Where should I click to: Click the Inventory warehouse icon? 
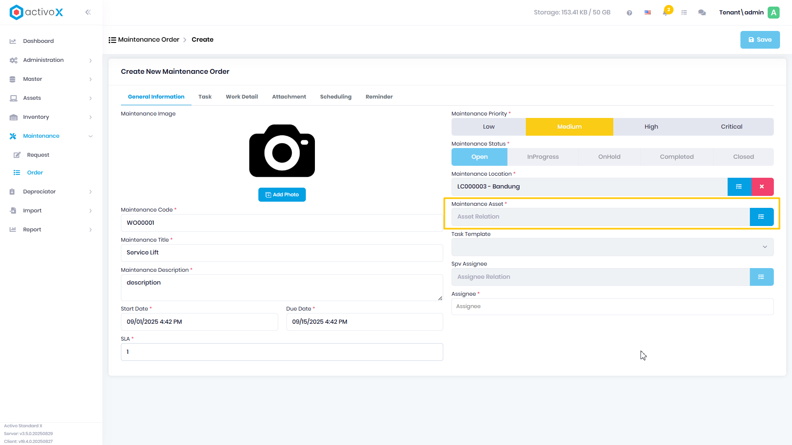[x=13, y=117]
